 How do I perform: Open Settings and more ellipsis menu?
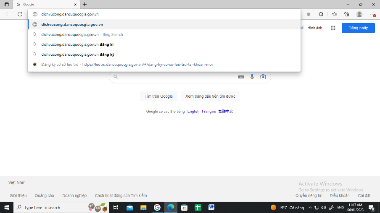pos(373,14)
